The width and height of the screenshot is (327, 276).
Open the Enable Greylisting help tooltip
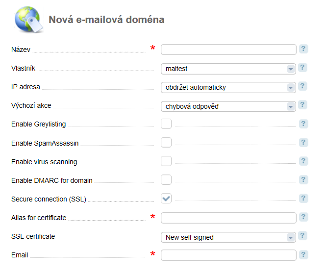pyautogui.click(x=303, y=124)
